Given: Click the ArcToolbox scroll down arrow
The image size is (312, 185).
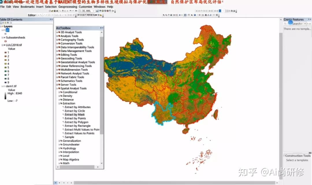Looking at the screenshot, I should pyautogui.click(x=102, y=163).
